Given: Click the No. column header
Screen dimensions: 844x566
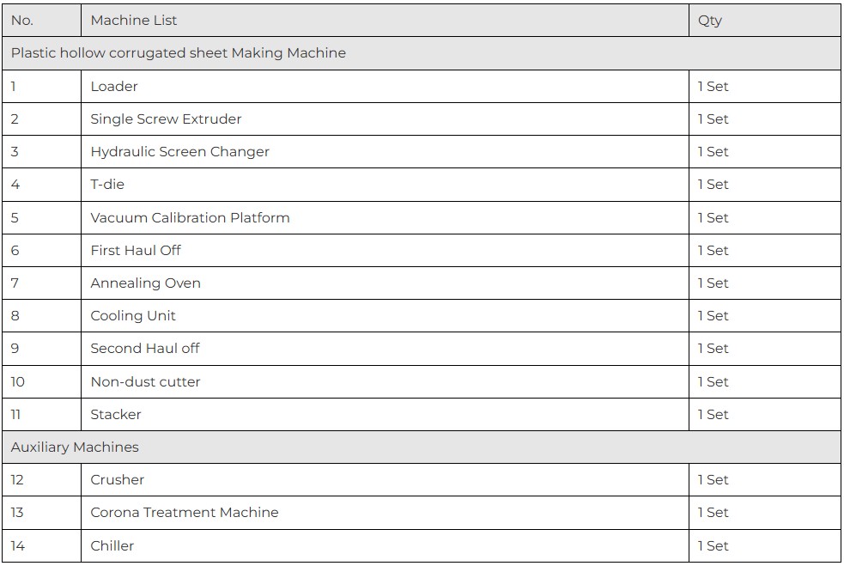Looking at the screenshot, I should point(22,21).
